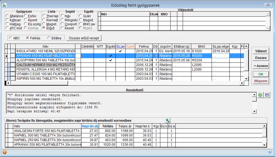Click the horizontal scrollbar left arrow
The height and width of the screenshot is (157, 275).
pos(8,83)
